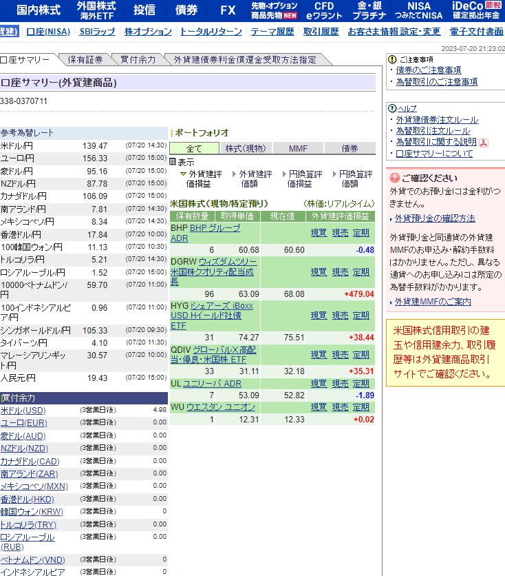The height and width of the screenshot is (576, 505).
Task: Open NISA つみたてNISA menu
Action: (419, 10)
